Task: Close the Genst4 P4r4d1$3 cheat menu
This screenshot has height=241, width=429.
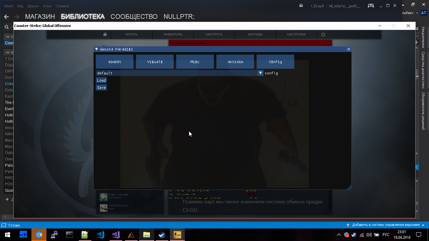Action: pos(349,49)
